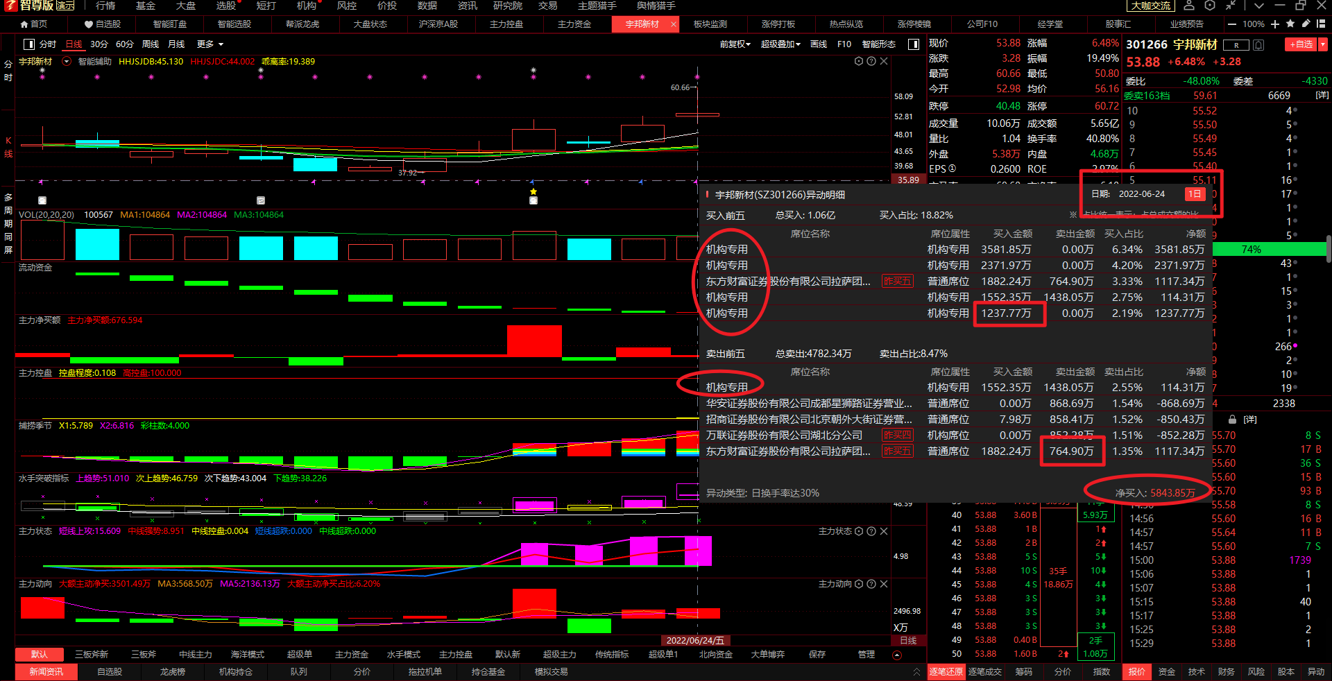Screen dimensions: 1332x681
Task: Open 主题猎手 menu item
Action: [x=597, y=6]
